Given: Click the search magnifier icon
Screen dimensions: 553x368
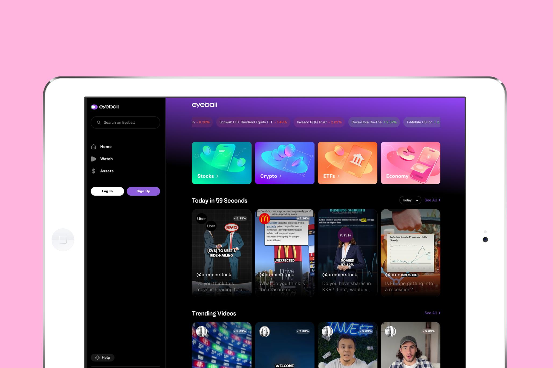Looking at the screenshot, I should pyautogui.click(x=99, y=122).
